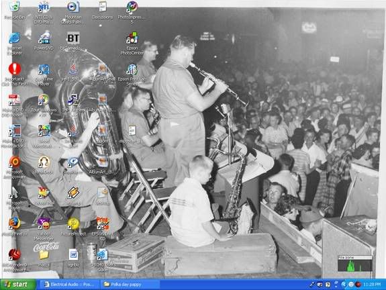The width and height of the screenshot is (386, 290).
Task: Launch Internet Explorer from the desktop
Action: (x=15, y=38)
